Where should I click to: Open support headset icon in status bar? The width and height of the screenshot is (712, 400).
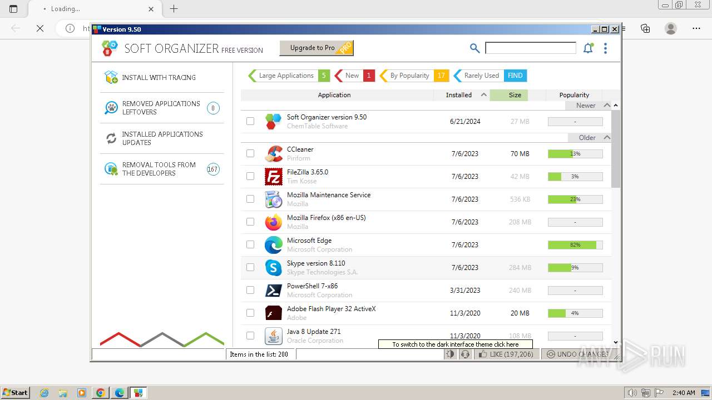click(x=465, y=354)
